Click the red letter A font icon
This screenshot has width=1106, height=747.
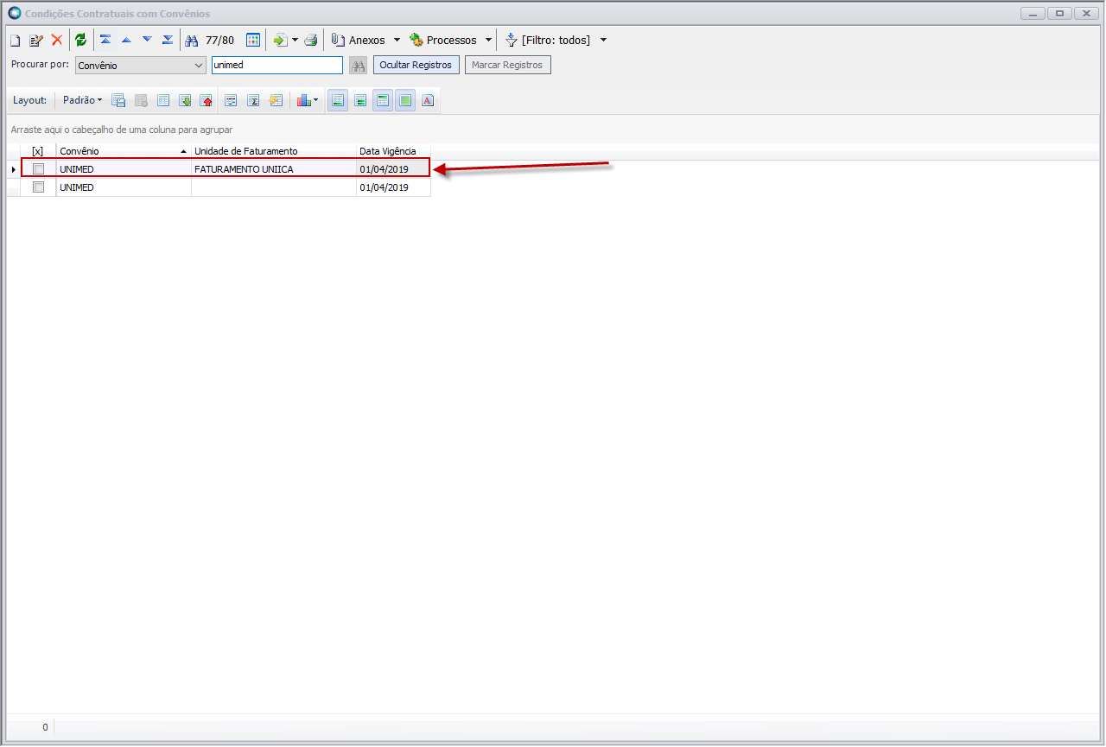(x=428, y=100)
